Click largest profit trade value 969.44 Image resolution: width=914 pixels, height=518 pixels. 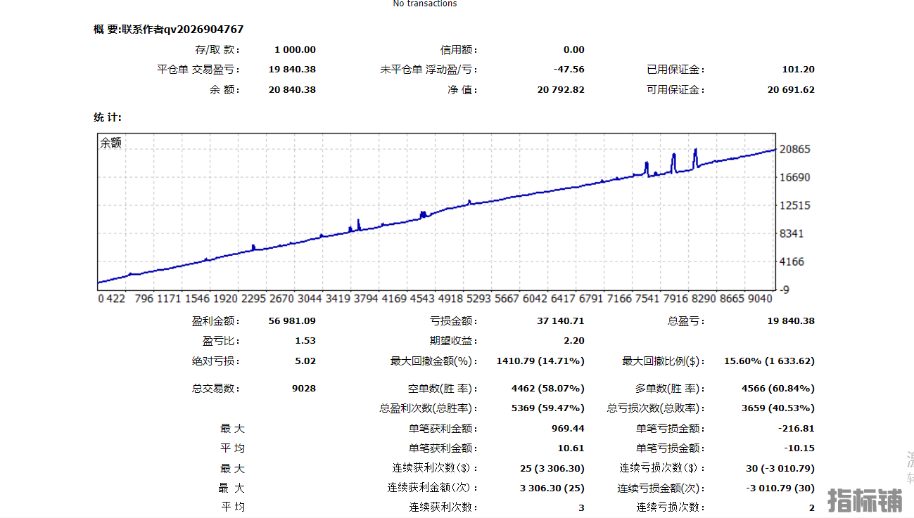click(x=568, y=429)
